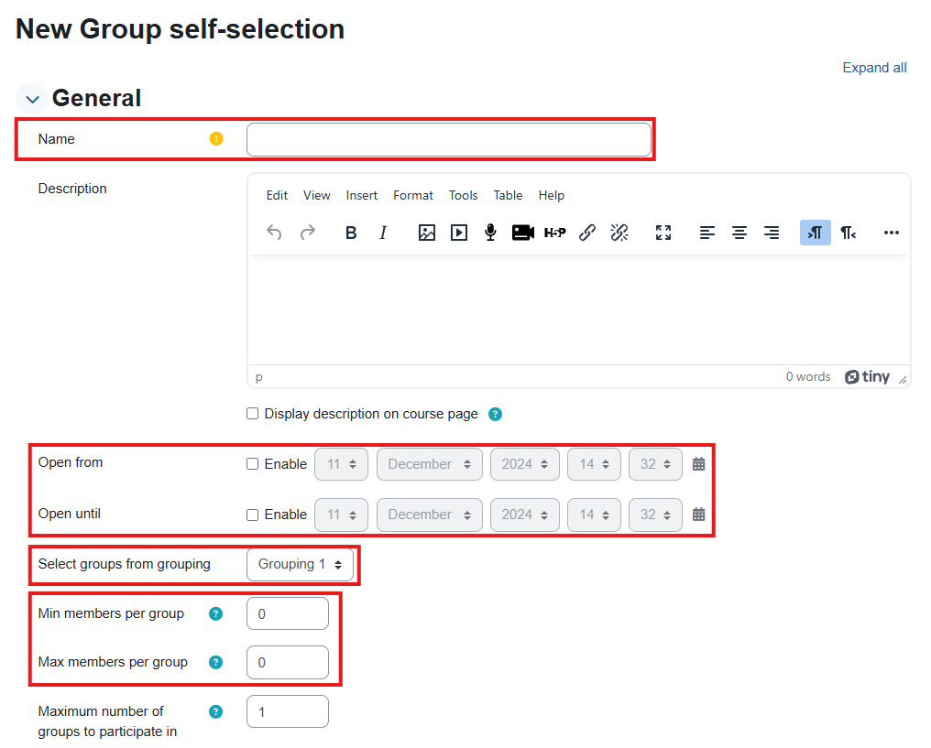
Task: Collapse the General section
Action: tap(31, 98)
